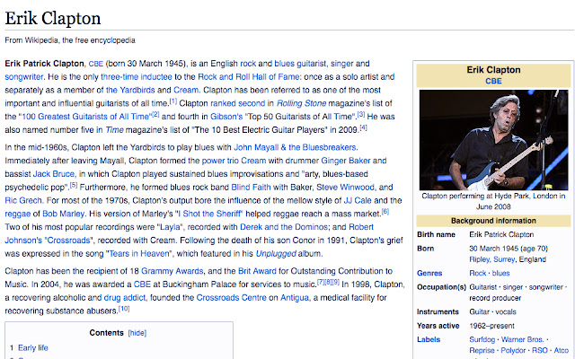The image size is (575, 359).
Task: Open the 'Surfdog' label link
Action: [x=482, y=339]
